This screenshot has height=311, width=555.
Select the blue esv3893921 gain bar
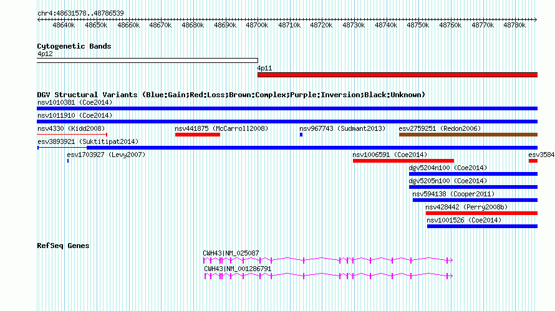pyautogui.click(x=287, y=148)
